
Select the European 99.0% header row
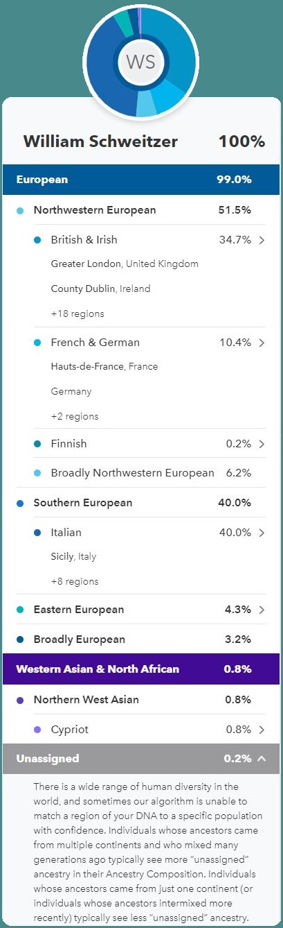point(141,180)
